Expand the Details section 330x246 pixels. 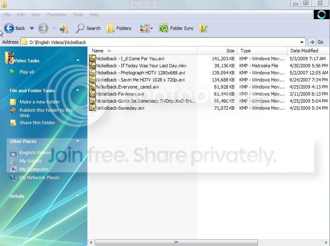78,196
